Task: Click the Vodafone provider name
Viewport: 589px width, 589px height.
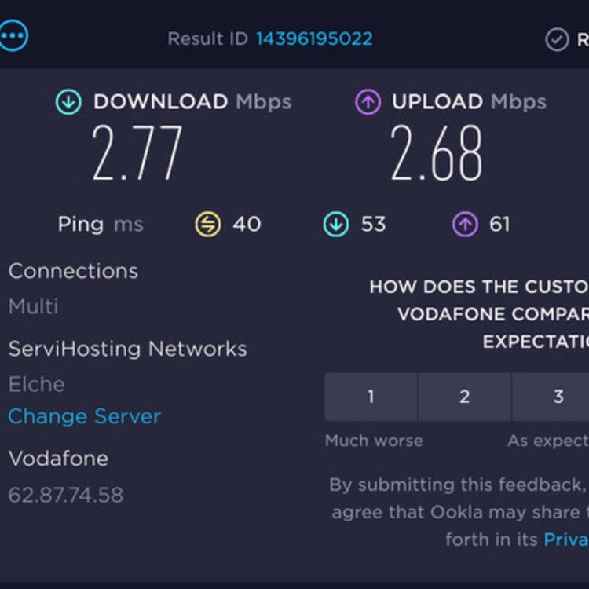Action: (58, 459)
